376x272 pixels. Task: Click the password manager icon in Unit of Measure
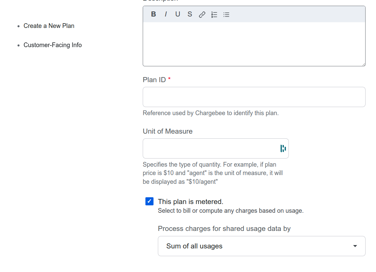(x=283, y=148)
